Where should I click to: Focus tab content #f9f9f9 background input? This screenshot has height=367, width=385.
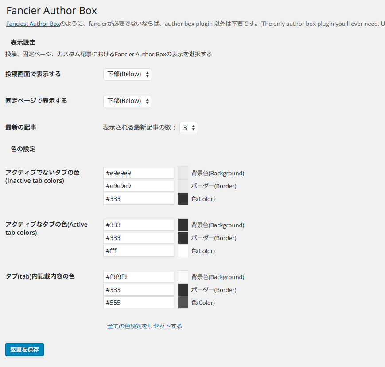pos(139,277)
